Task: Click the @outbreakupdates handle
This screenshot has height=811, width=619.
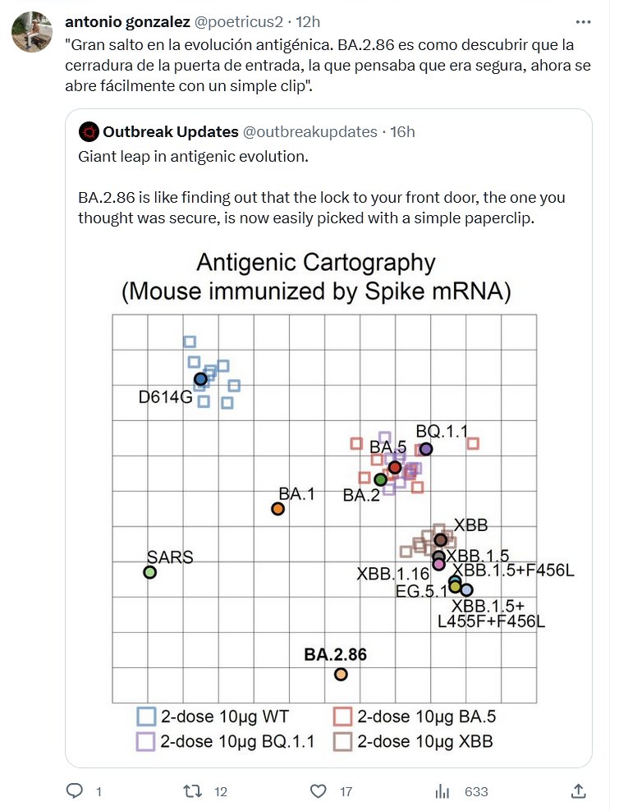Action: point(310,131)
